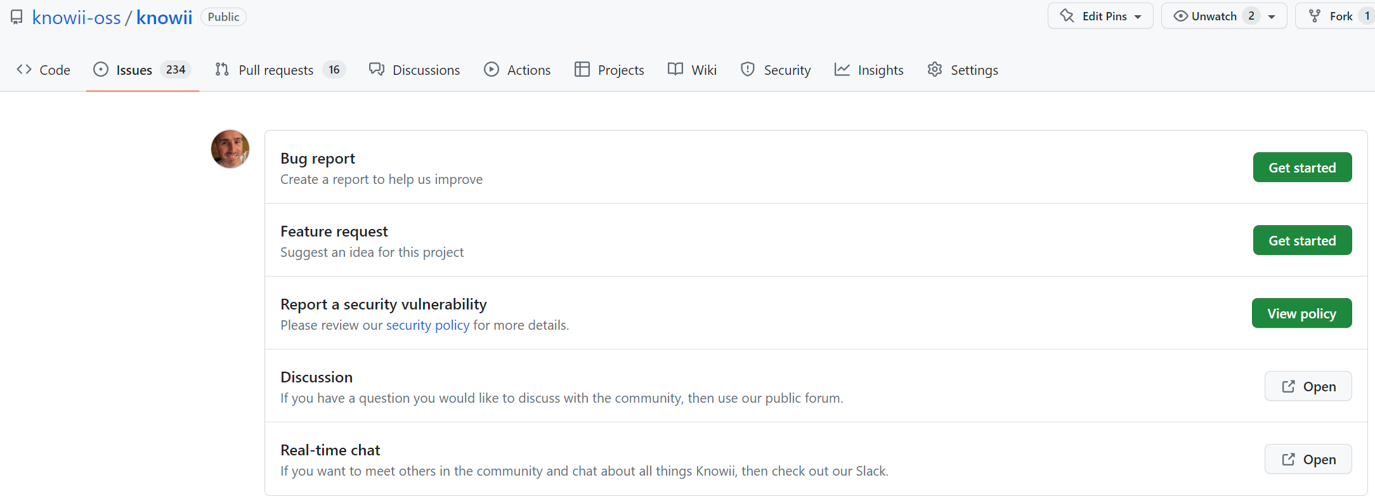Click the user avatar photo
The height and width of the screenshot is (501, 1375).
[230, 149]
